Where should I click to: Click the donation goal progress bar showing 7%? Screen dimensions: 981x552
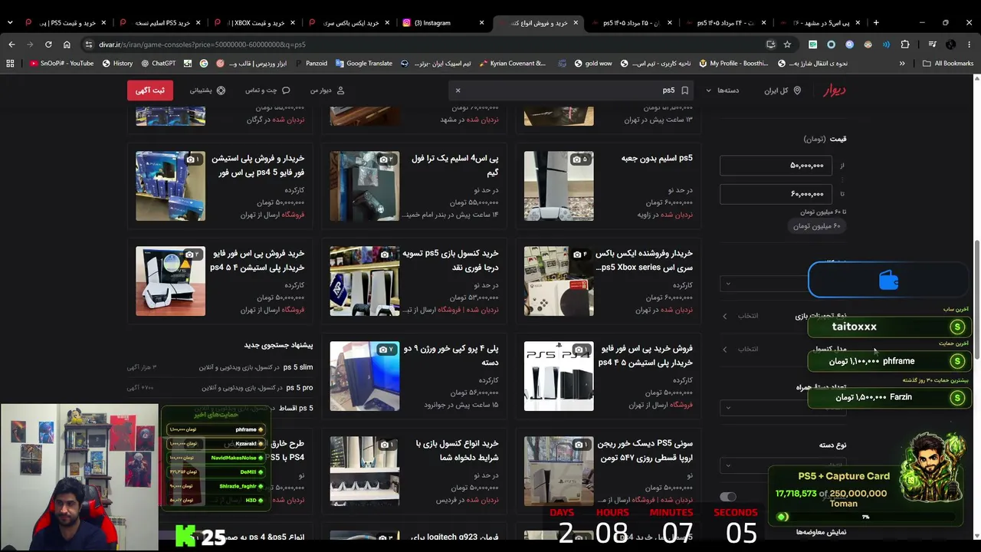click(865, 517)
